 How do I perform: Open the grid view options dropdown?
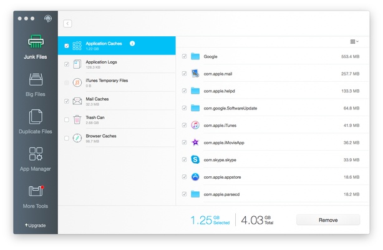click(354, 41)
